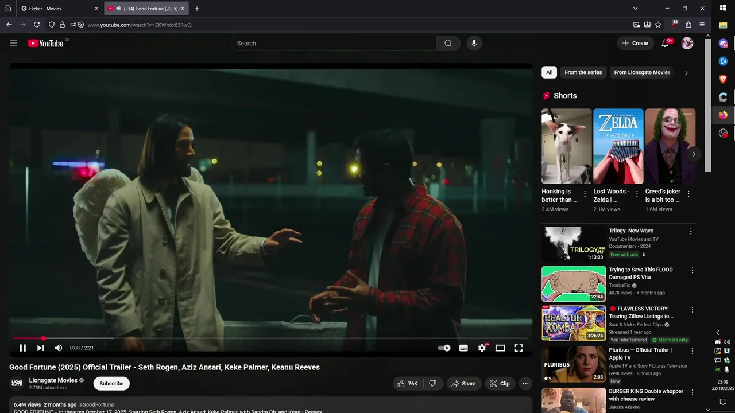Open YouTube notifications bell
735x413 pixels.
(665, 43)
